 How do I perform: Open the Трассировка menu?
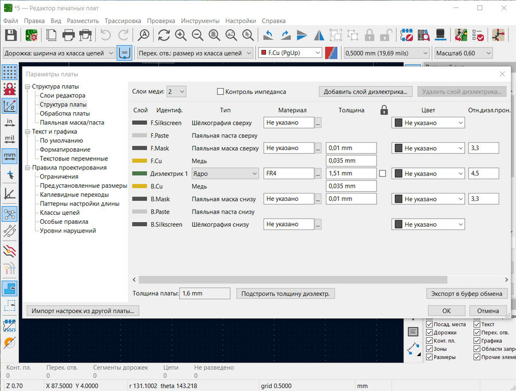pos(123,21)
